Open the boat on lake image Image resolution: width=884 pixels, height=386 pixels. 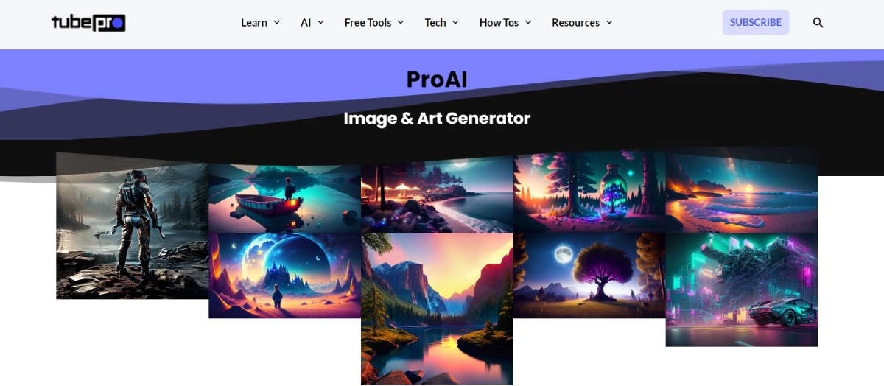pos(285,197)
